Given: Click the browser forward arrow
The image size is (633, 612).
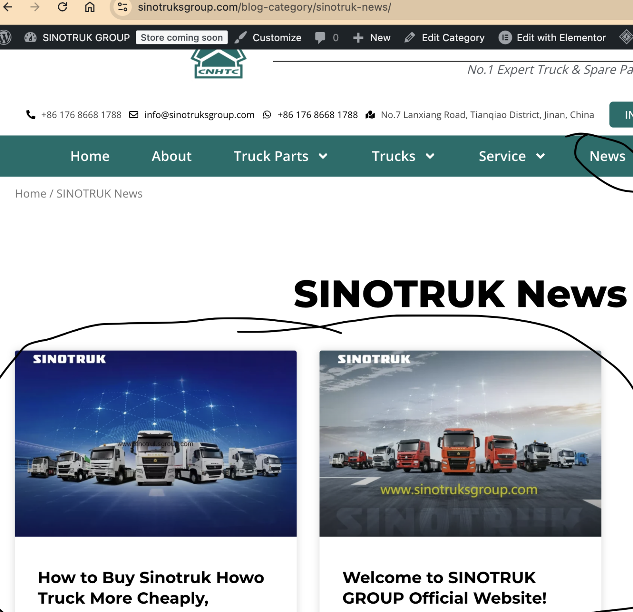Looking at the screenshot, I should click(35, 7).
